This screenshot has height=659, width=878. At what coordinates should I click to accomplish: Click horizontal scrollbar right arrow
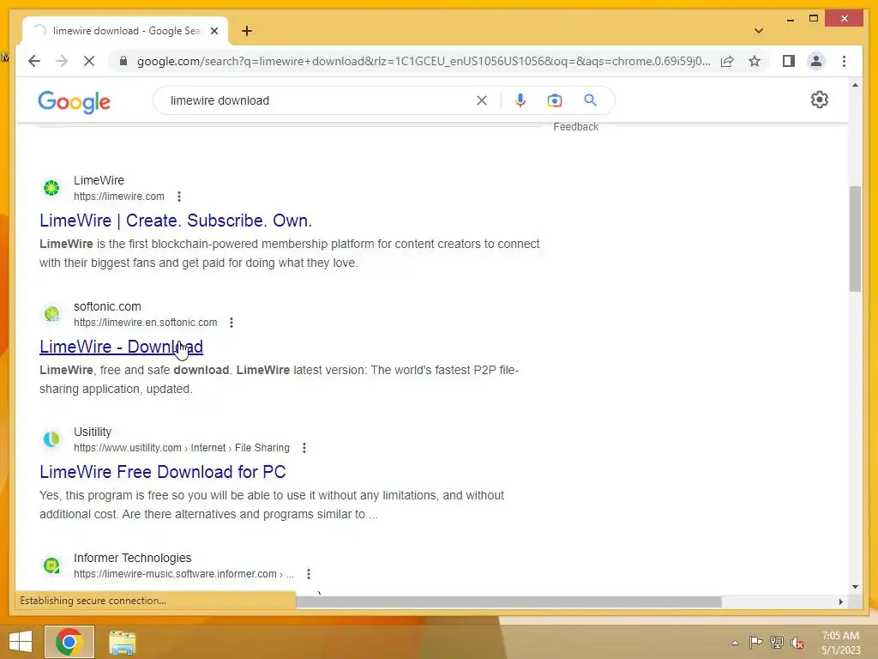(840, 602)
